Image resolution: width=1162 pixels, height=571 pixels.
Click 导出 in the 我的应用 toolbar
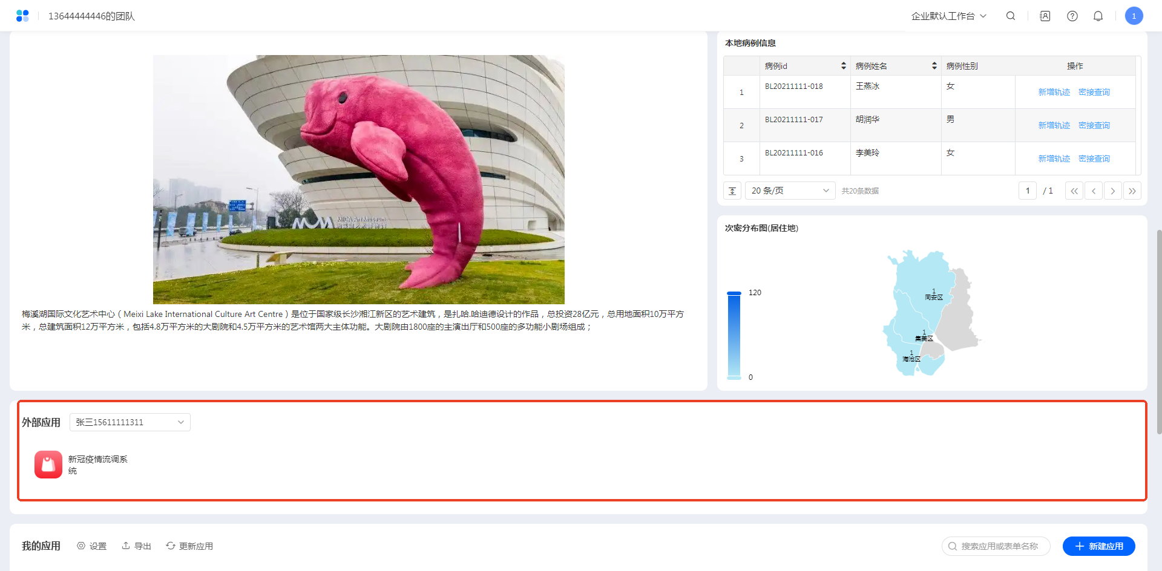137,546
